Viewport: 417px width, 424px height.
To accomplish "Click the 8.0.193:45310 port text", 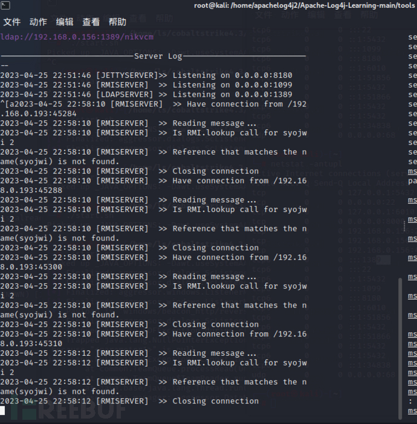I will point(31,344).
